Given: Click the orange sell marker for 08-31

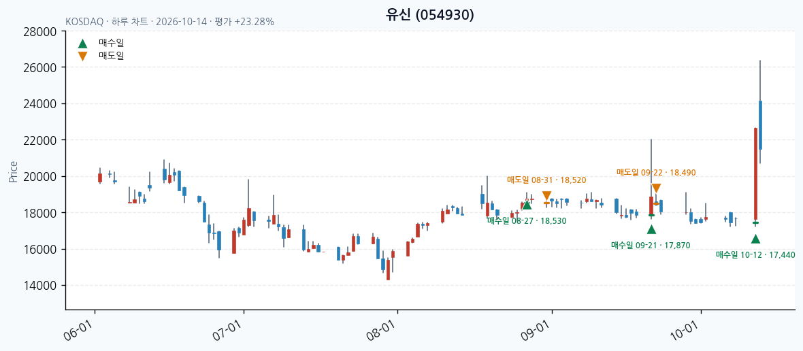Looking at the screenshot, I should pos(546,195).
